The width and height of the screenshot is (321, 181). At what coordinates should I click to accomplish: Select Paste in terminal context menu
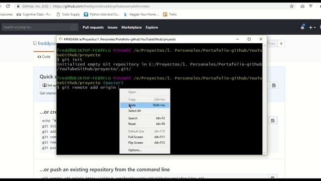click(x=144, y=105)
